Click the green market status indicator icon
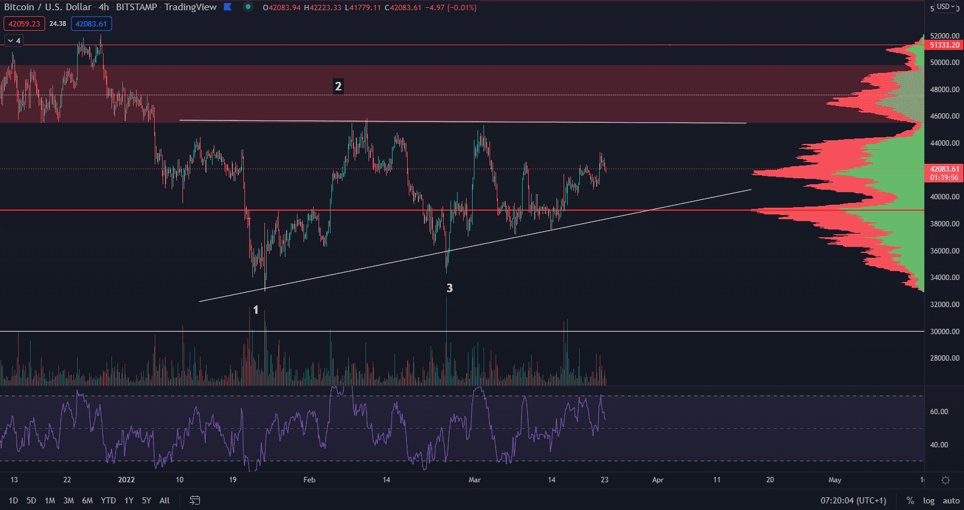This screenshot has width=964, height=510. tap(248, 7)
